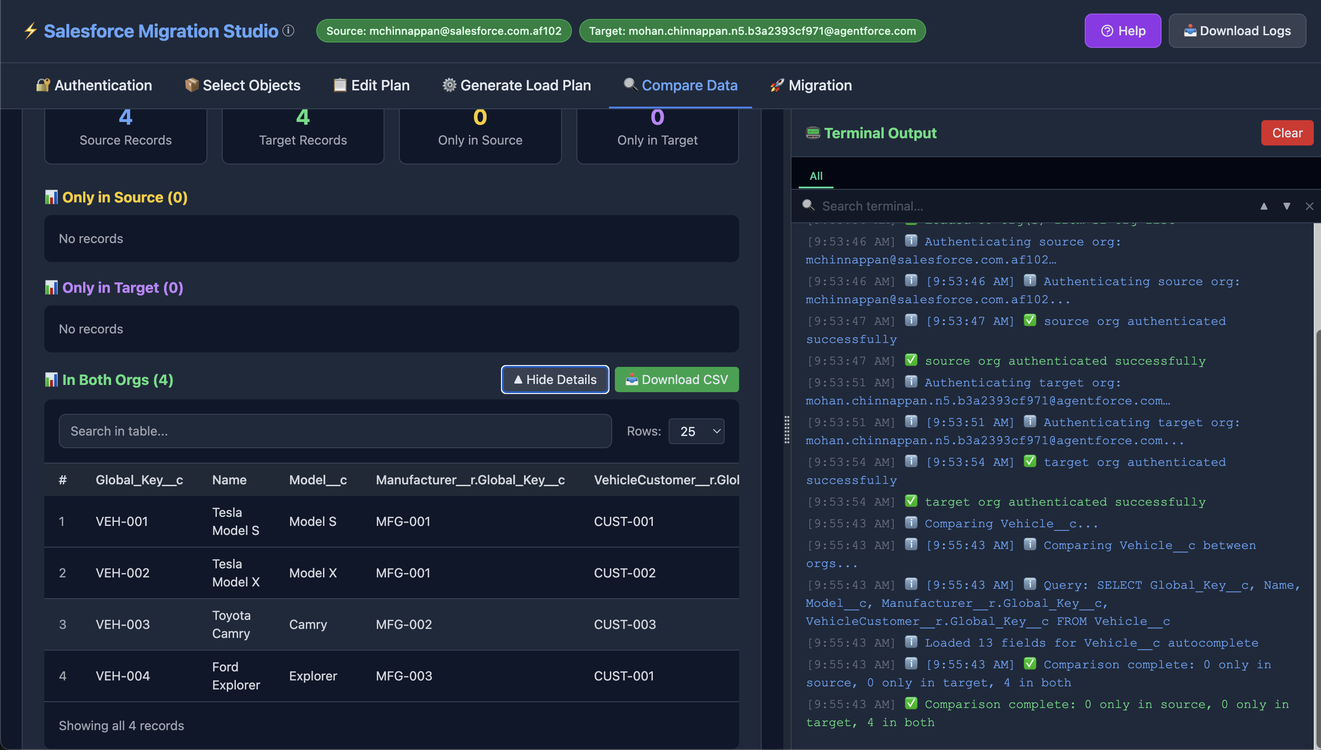Select the All terminal filter tab
Screen dimensions: 1321x750
tap(816, 176)
